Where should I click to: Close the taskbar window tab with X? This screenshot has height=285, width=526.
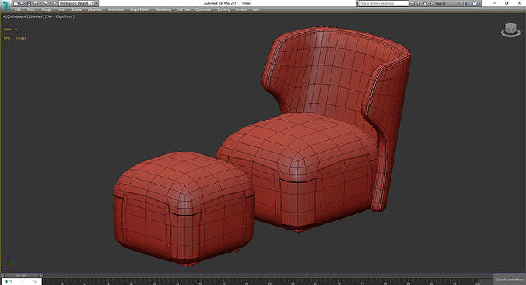click(35, 282)
